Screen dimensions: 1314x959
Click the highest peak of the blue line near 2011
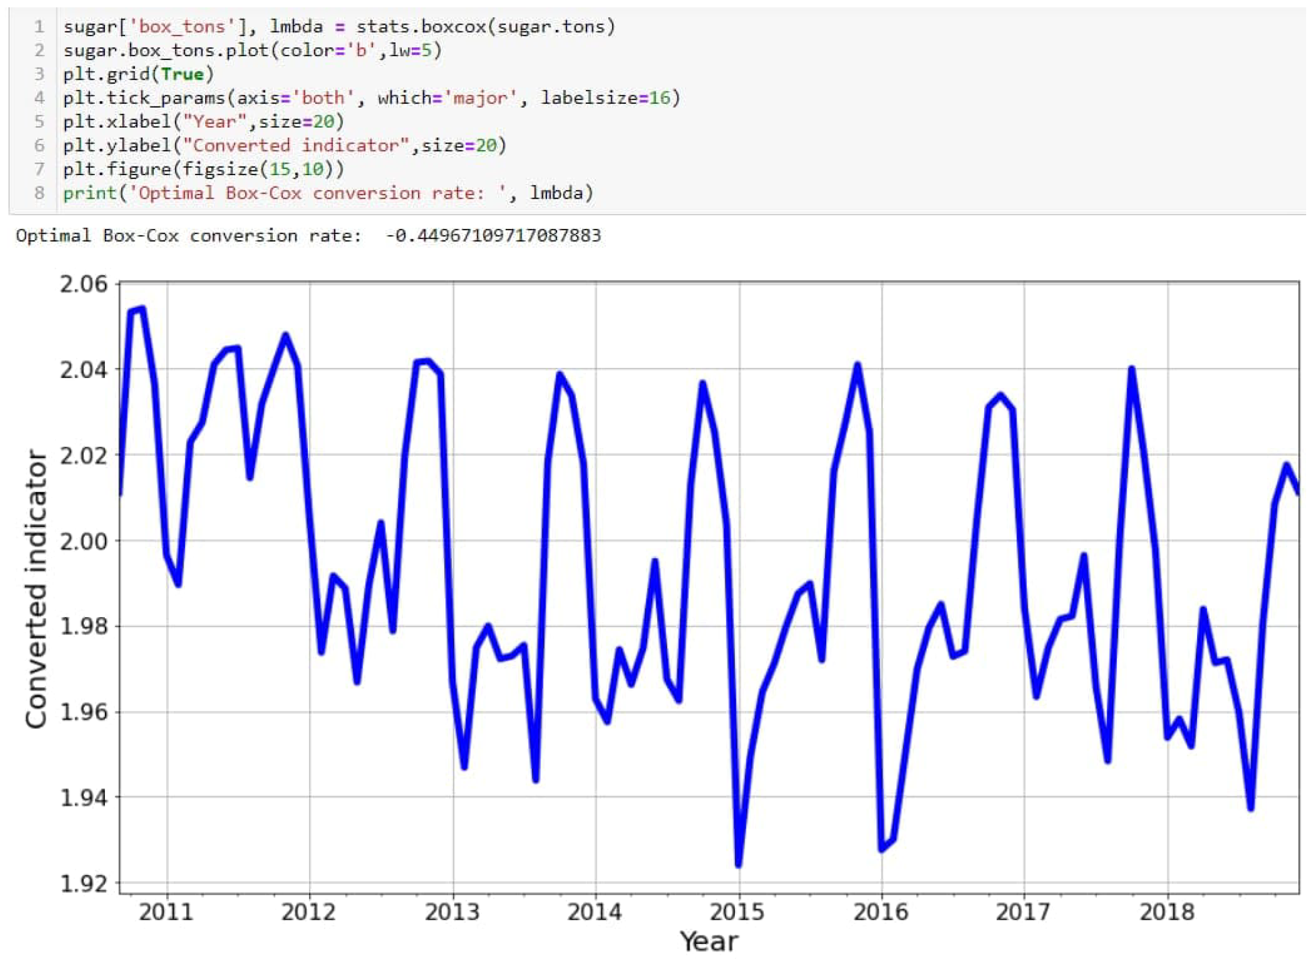142,309
